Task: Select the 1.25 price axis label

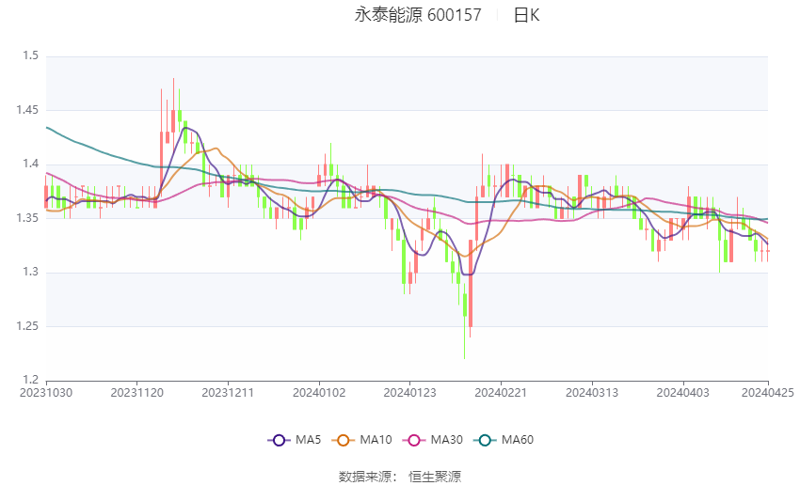Action: (x=27, y=326)
